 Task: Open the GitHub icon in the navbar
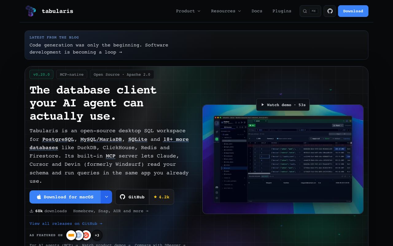point(330,11)
